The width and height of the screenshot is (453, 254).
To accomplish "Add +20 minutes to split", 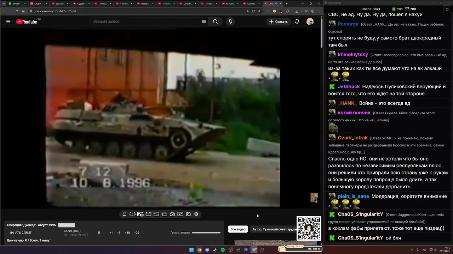I will pyautogui.click(x=137, y=233).
